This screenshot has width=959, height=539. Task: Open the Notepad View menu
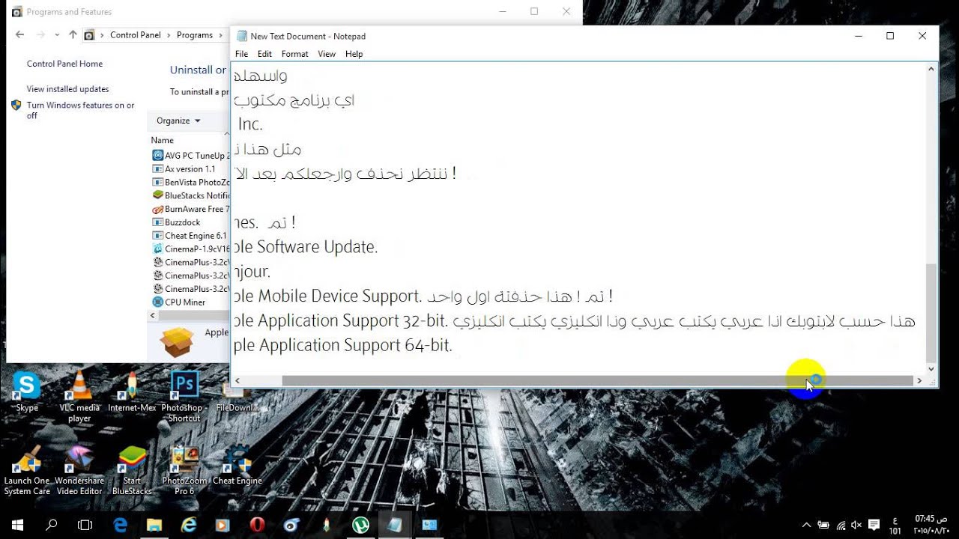pyautogui.click(x=327, y=54)
